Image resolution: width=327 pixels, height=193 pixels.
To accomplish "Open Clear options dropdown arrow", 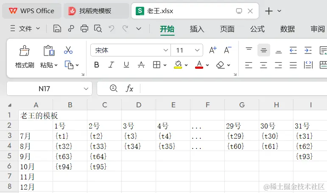I will pyautogui.click(x=229, y=65).
